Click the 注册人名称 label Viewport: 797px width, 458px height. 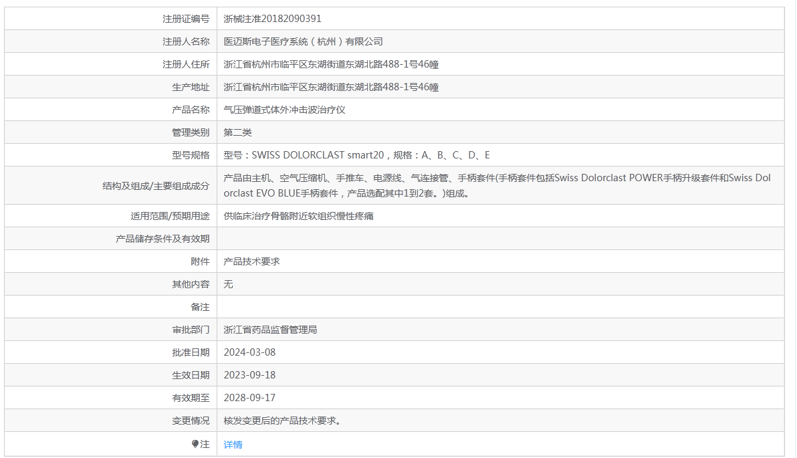(x=186, y=41)
